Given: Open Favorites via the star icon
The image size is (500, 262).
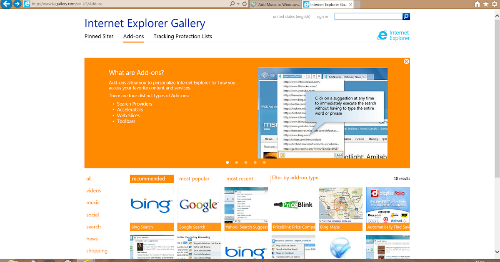Looking at the screenshot, I should click(x=485, y=4).
